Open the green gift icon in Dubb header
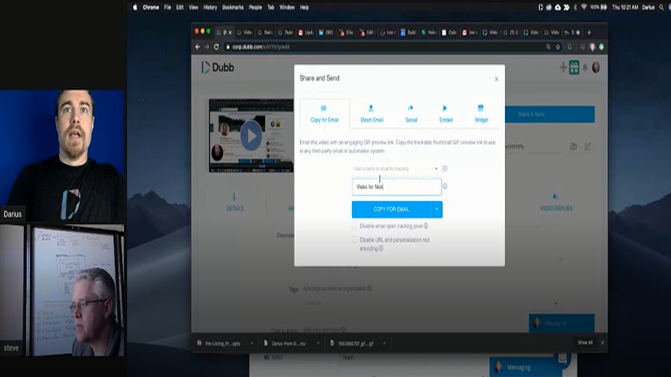Image resolution: width=671 pixels, height=377 pixels. point(574,68)
